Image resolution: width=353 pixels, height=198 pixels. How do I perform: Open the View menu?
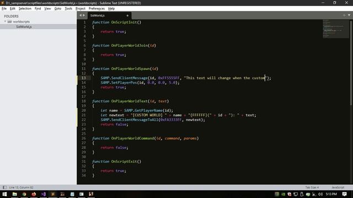[47, 9]
